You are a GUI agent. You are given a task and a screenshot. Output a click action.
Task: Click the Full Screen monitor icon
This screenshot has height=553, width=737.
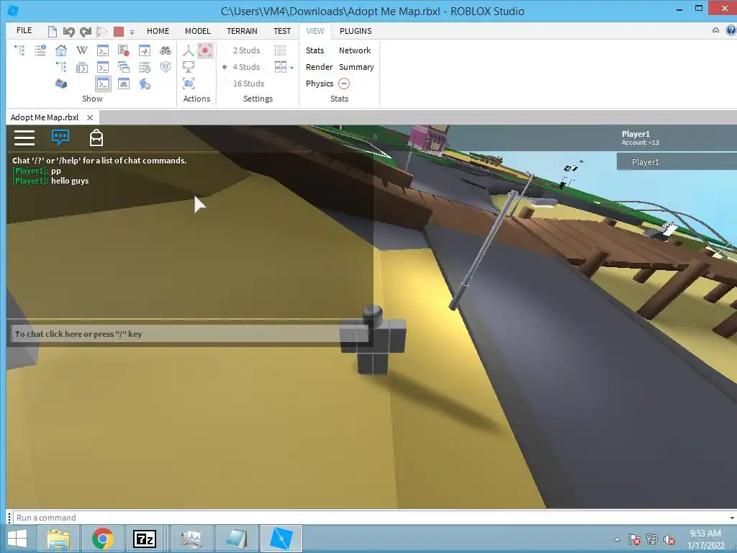[189, 67]
